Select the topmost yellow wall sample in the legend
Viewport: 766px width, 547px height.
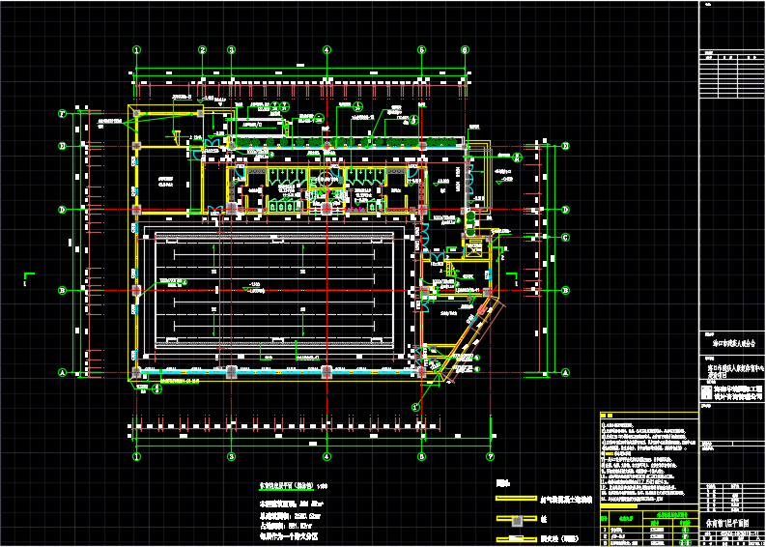pyautogui.click(x=515, y=499)
